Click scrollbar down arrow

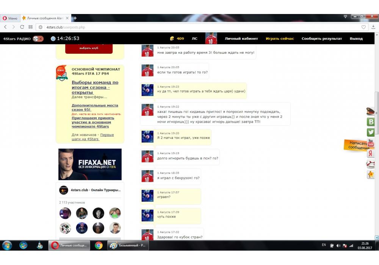pos(376,238)
